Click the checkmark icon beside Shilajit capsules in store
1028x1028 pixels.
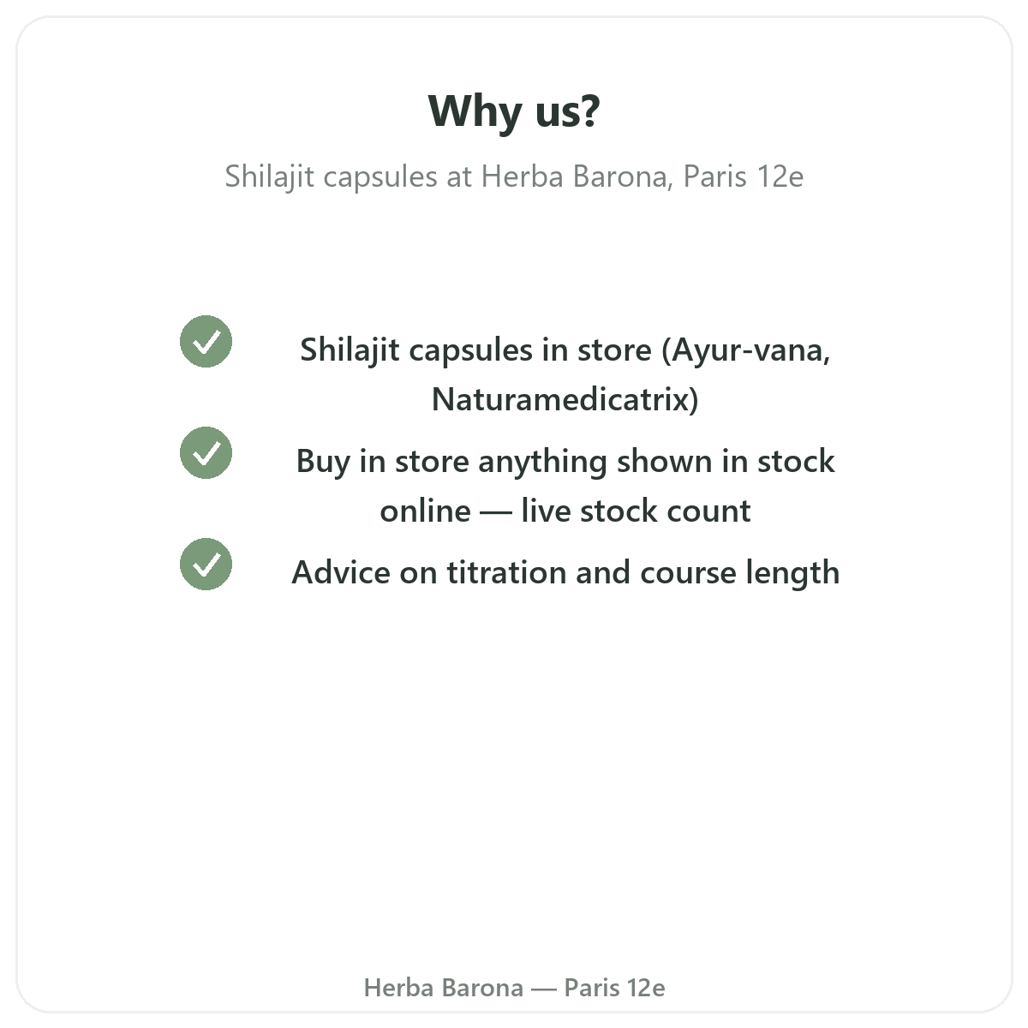[x=206, y=342]
